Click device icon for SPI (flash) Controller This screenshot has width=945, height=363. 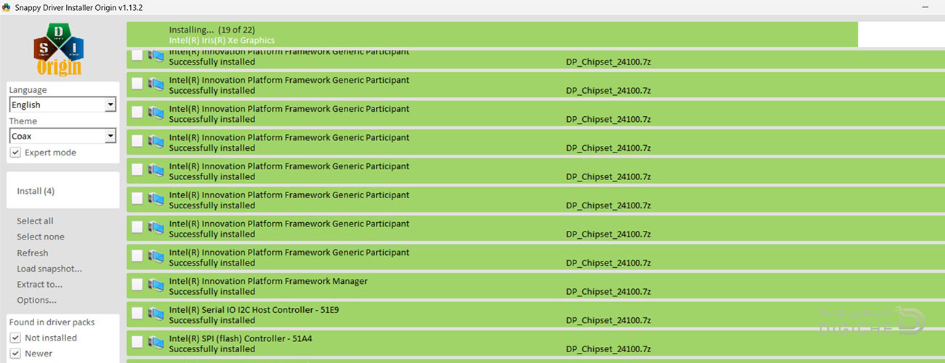[156, 343]
